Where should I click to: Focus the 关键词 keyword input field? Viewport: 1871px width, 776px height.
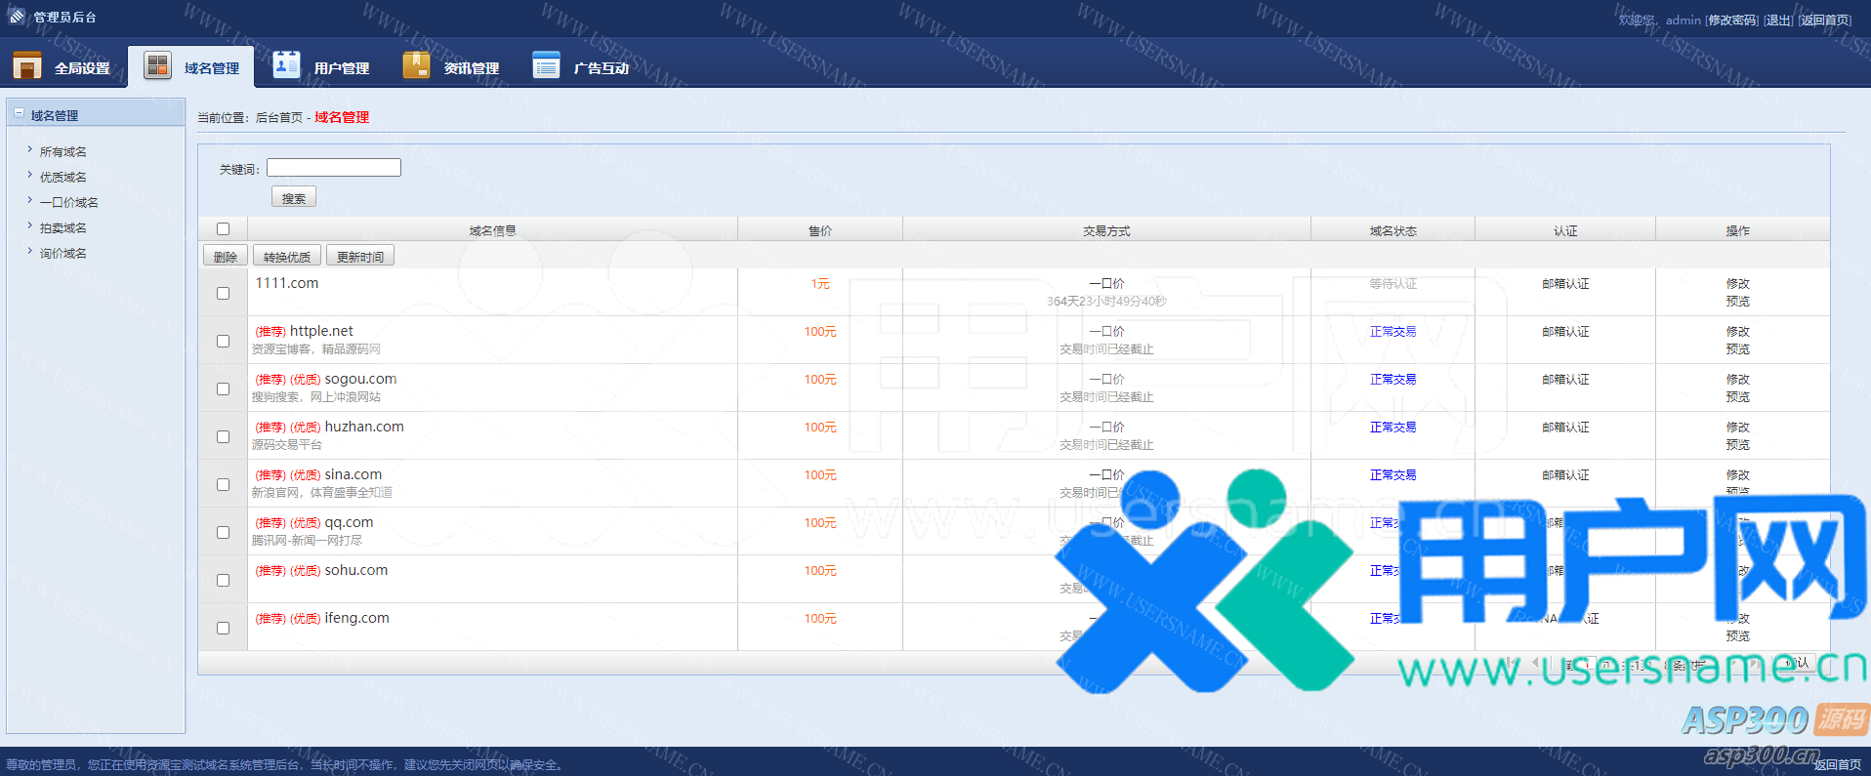333,168
